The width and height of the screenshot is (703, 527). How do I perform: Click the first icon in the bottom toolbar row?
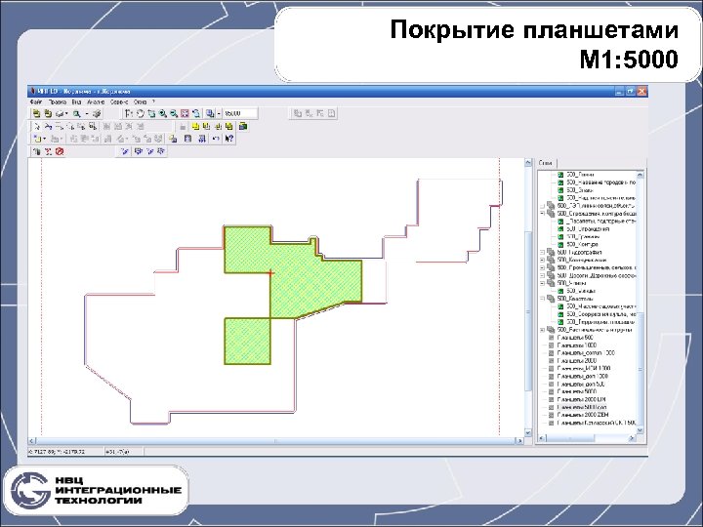pos(37,151)
